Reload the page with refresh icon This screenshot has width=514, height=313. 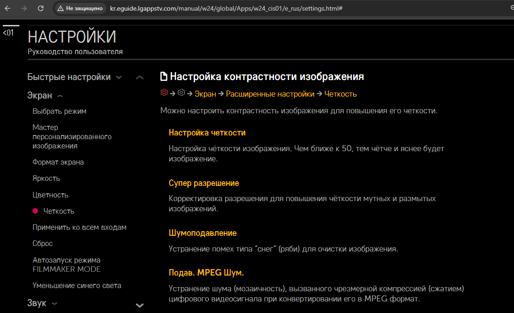pos(41,8)
